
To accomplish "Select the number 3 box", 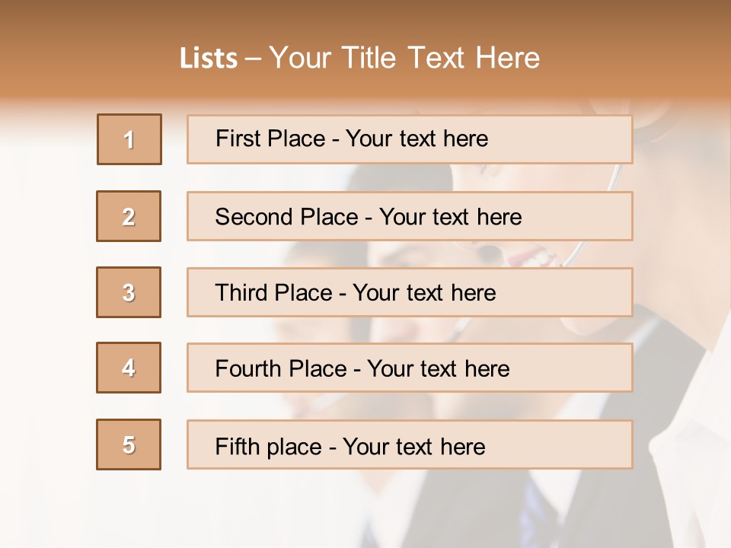I will [x=129, y=292].
